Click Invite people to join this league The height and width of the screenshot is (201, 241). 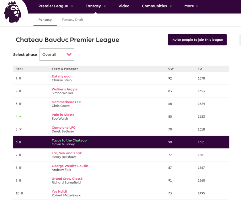pos(197,40)
